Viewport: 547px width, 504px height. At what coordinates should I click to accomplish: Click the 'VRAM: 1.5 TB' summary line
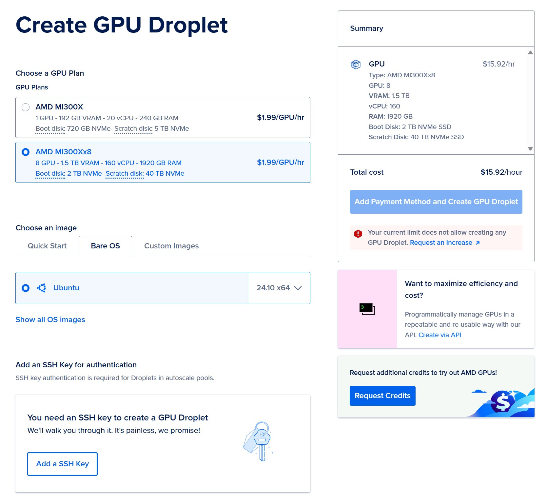click(389, 96)
